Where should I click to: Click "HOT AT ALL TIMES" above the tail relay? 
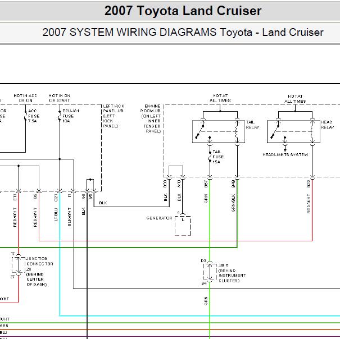coord(220,98)
